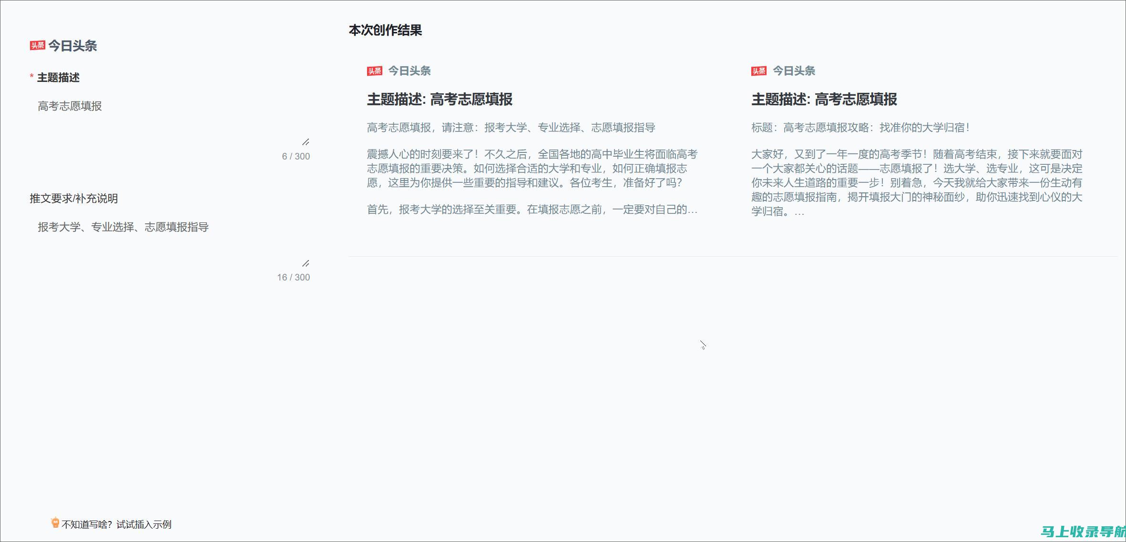Click the 今日头条 logo icon in left panel

click(37, 46)
